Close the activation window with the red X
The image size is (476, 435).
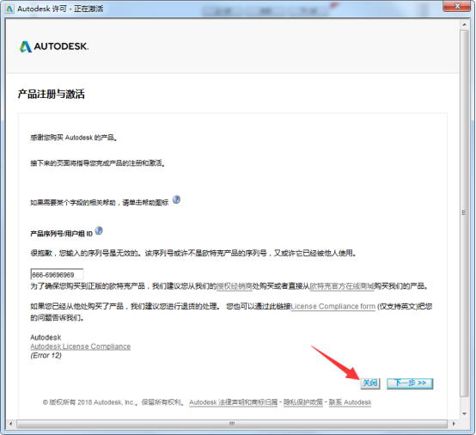[457, 6]
